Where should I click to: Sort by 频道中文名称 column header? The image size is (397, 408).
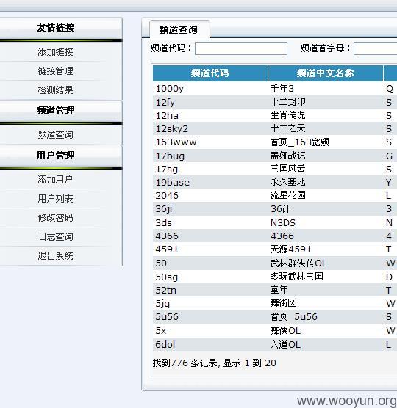coord(325,73)
